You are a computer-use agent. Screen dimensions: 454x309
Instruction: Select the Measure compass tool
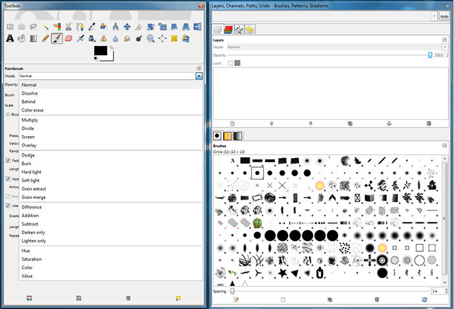point(115,27)
